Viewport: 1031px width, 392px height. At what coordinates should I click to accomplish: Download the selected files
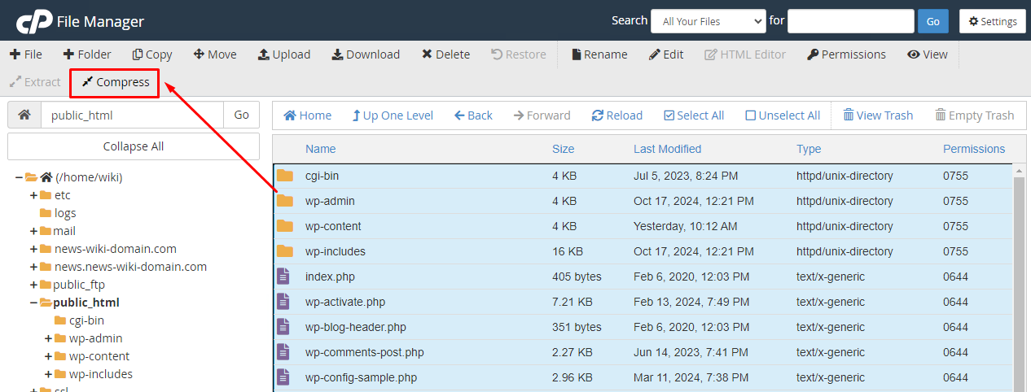coord(366,54)
